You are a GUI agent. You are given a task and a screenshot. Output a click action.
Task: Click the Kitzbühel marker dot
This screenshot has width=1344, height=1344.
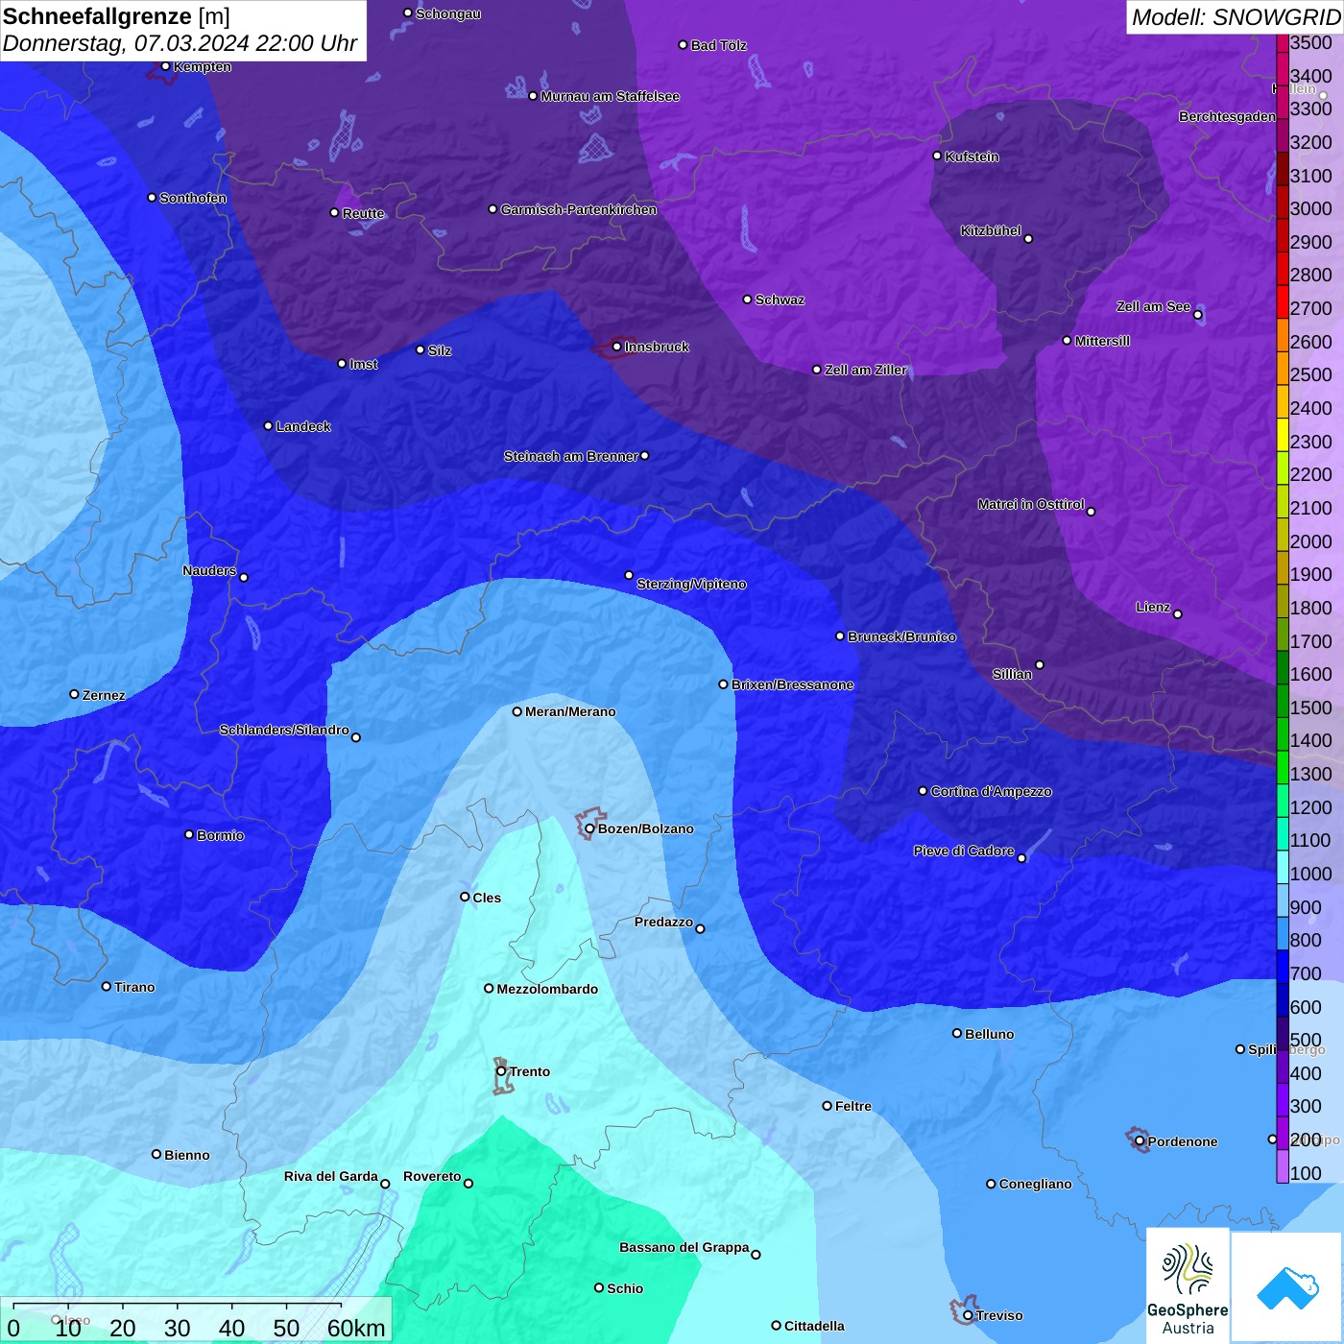click(1028, 239)
